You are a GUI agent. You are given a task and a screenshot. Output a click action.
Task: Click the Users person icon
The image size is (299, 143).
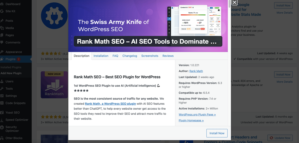click(x=2, y=81)
